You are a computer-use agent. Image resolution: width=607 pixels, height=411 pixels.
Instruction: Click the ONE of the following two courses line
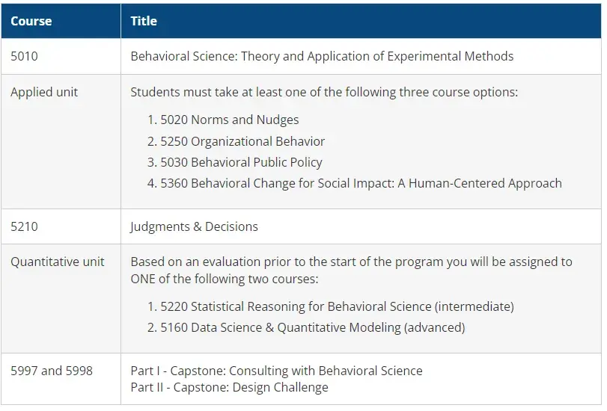(224, 279)
